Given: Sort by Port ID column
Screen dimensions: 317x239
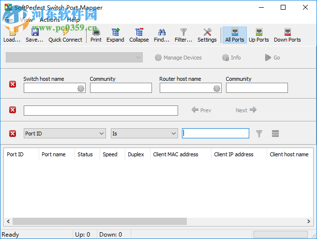Looking at the screenshot, I should (21, 154).
